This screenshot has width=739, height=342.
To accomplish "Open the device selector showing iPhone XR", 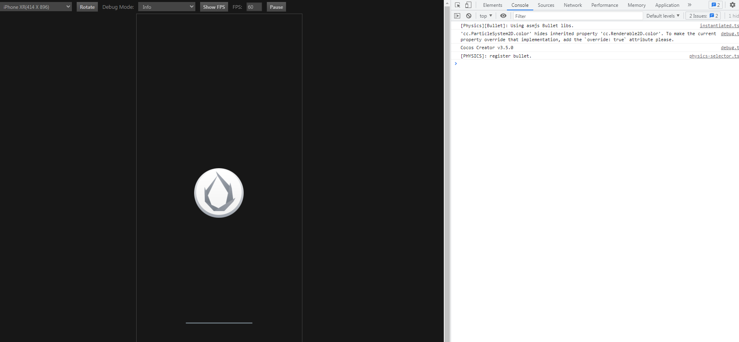I will pos(36,7).
